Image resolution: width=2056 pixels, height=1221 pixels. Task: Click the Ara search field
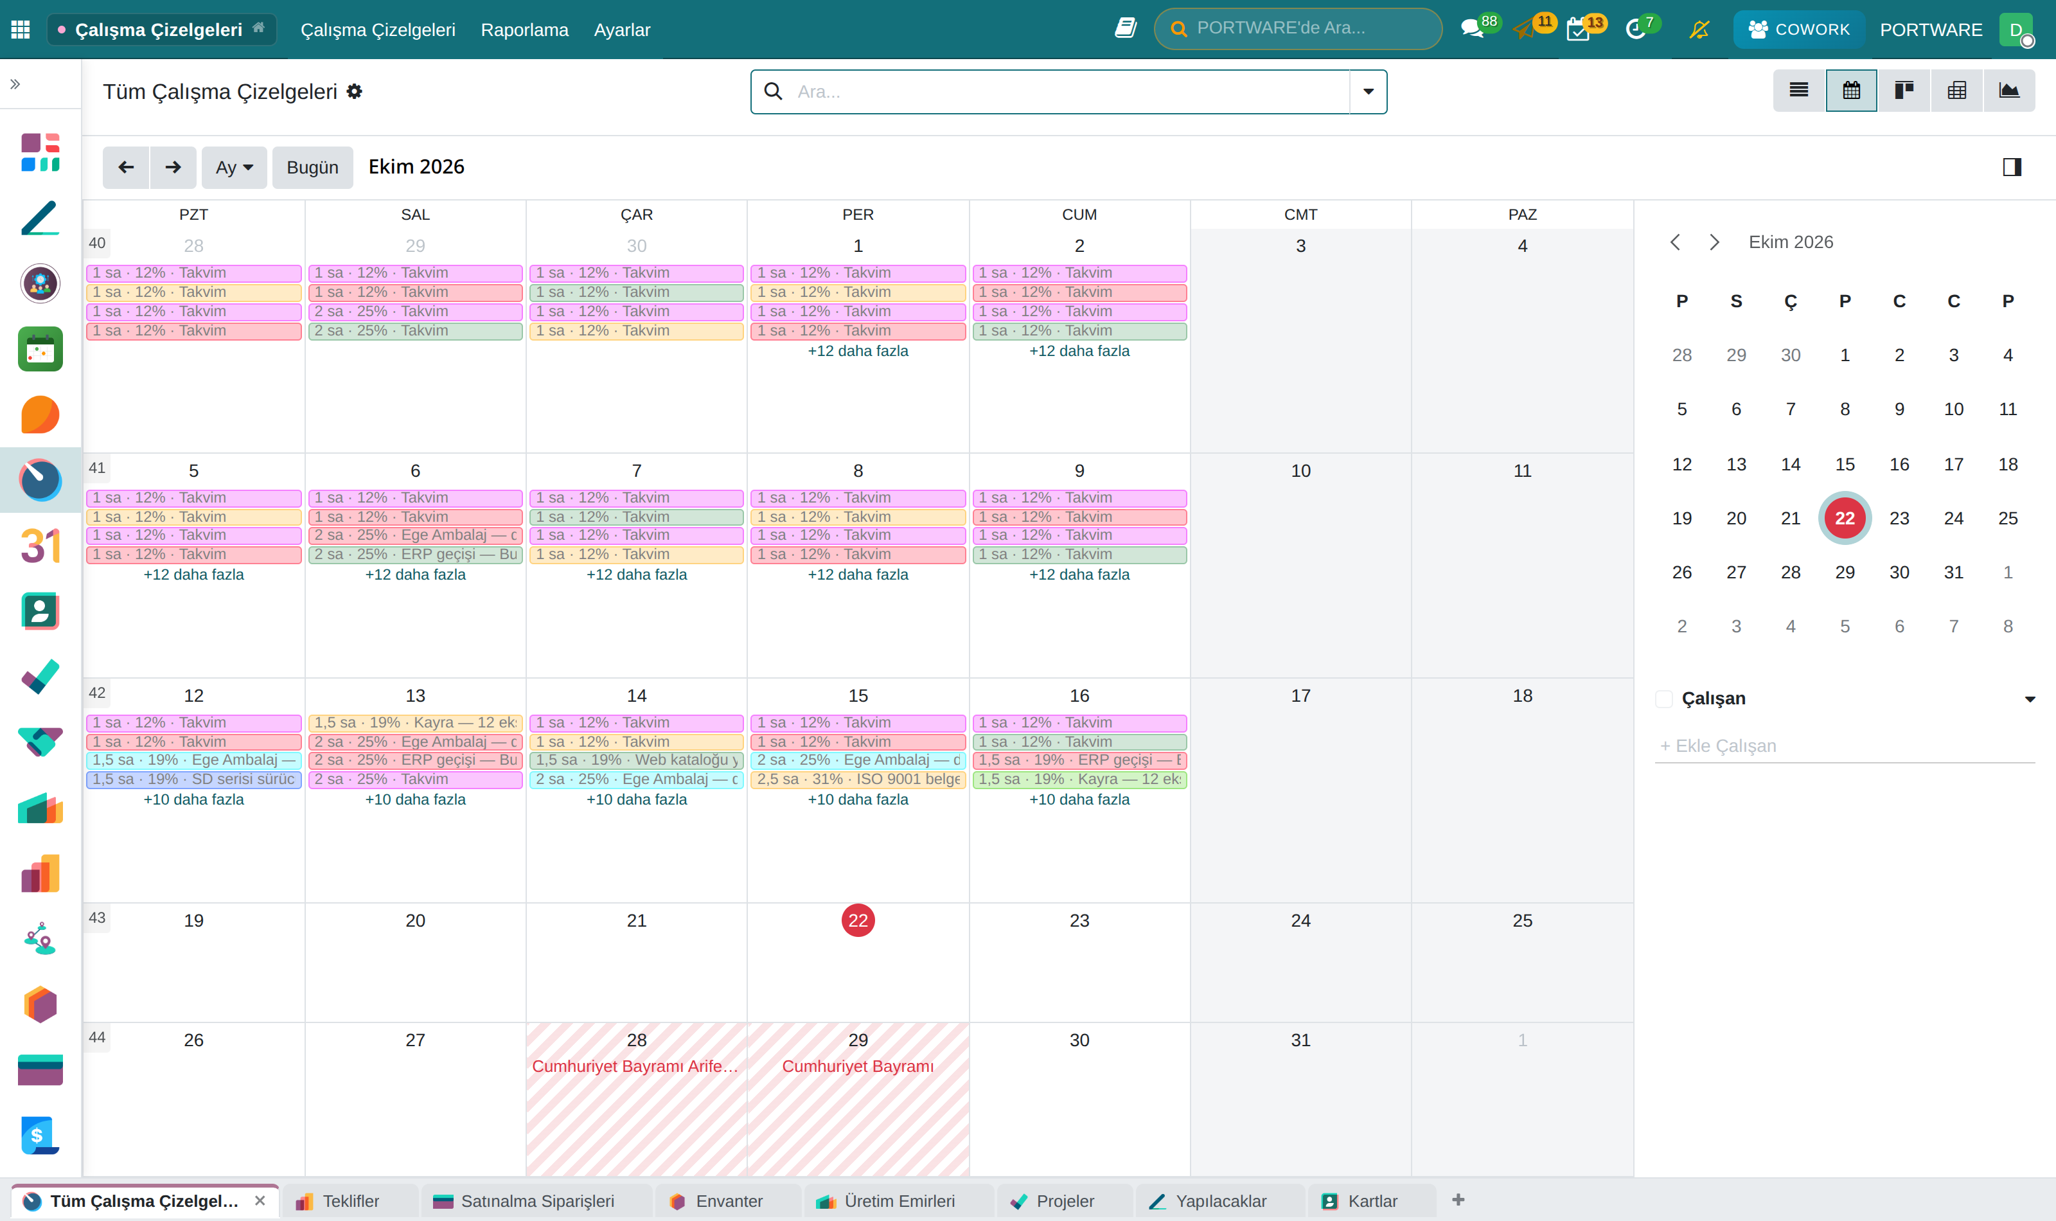coord(1069,91)
